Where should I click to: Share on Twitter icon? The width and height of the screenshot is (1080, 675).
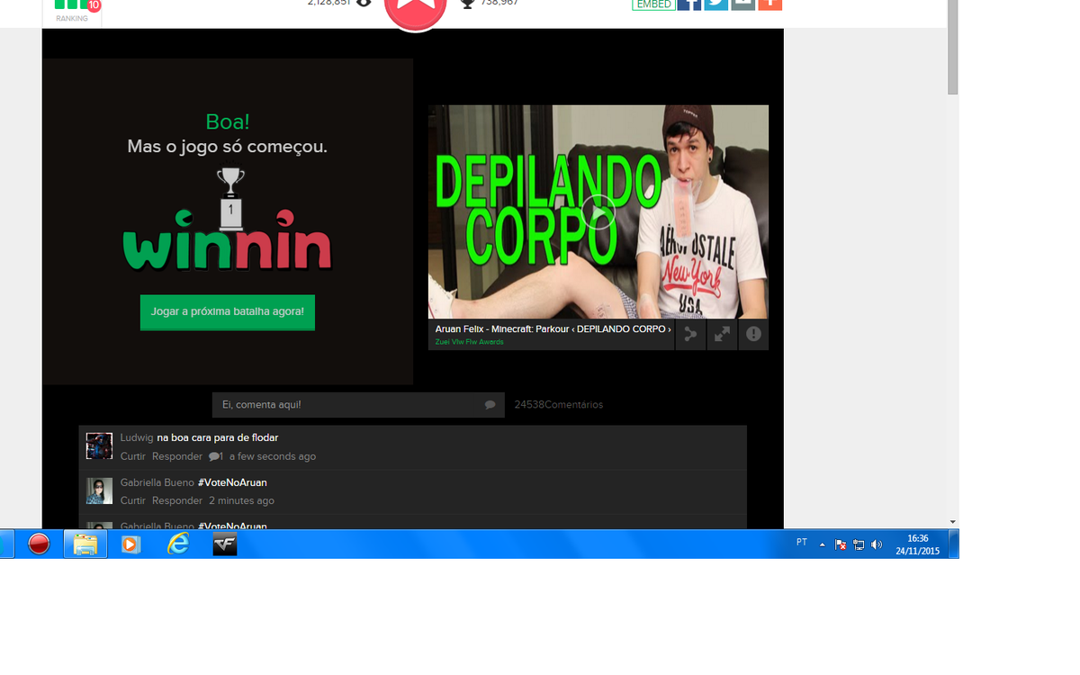pos(715,4)
